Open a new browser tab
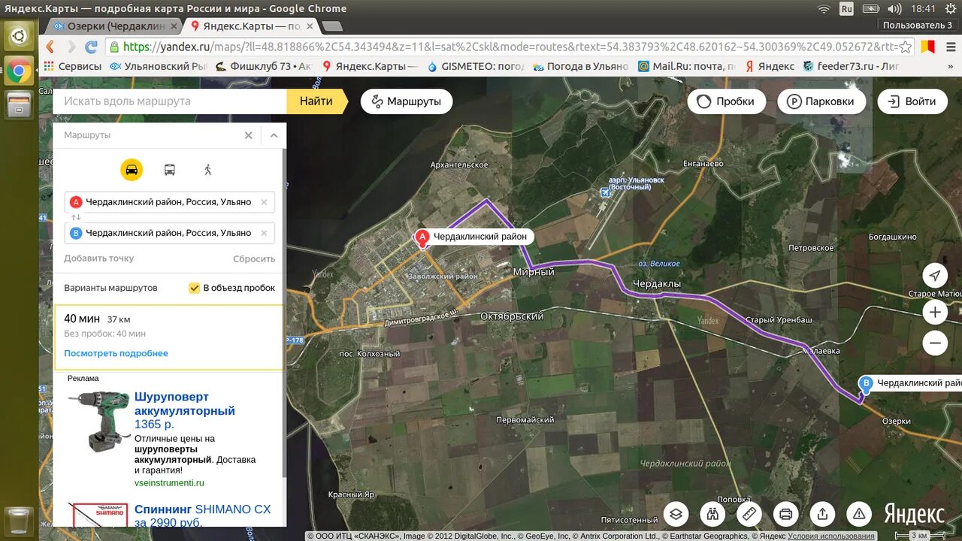The image size is (962, 541). [331, 26]
